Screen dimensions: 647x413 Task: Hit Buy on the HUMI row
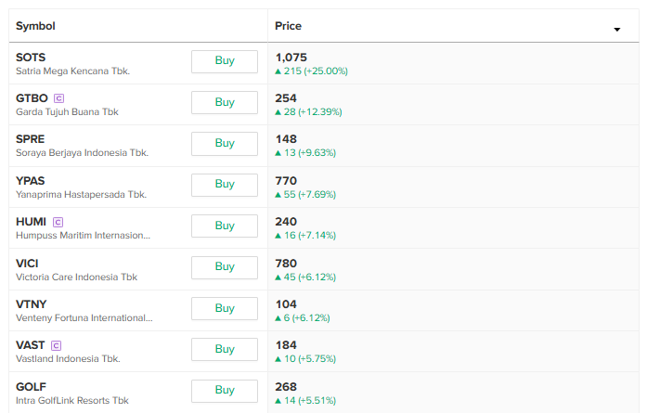click(x=225, y=226)
